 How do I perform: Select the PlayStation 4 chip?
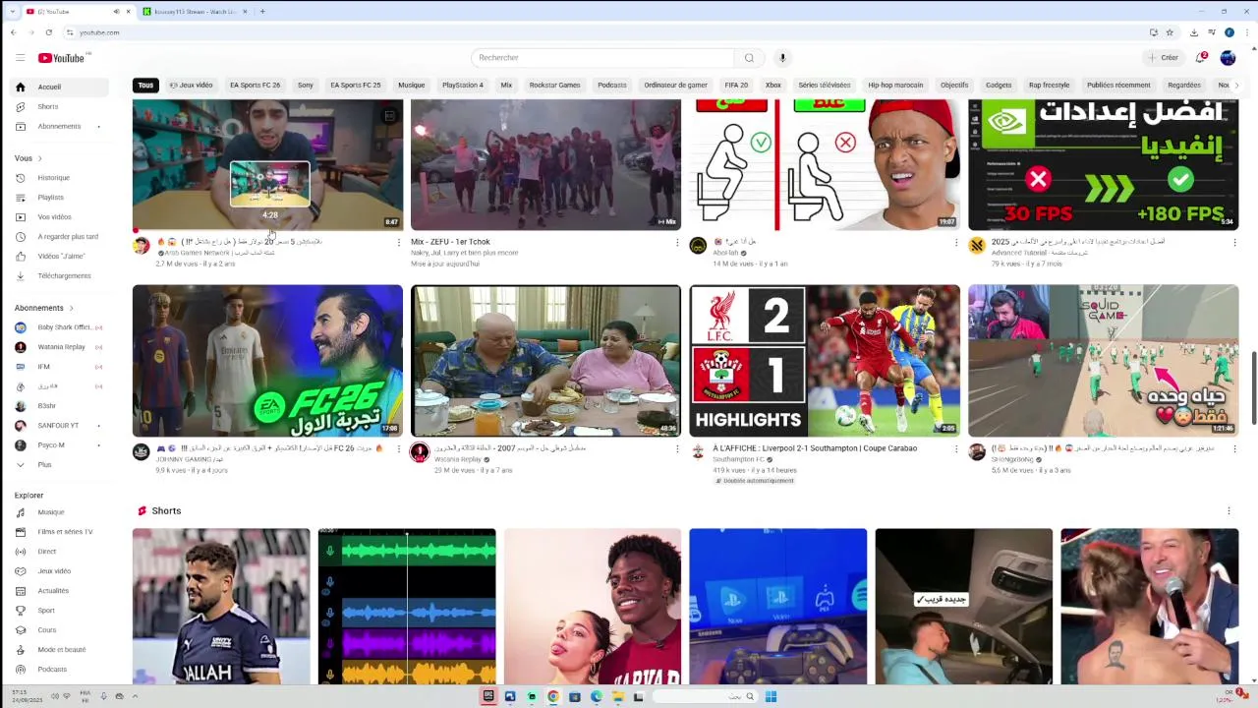(462, 86)
